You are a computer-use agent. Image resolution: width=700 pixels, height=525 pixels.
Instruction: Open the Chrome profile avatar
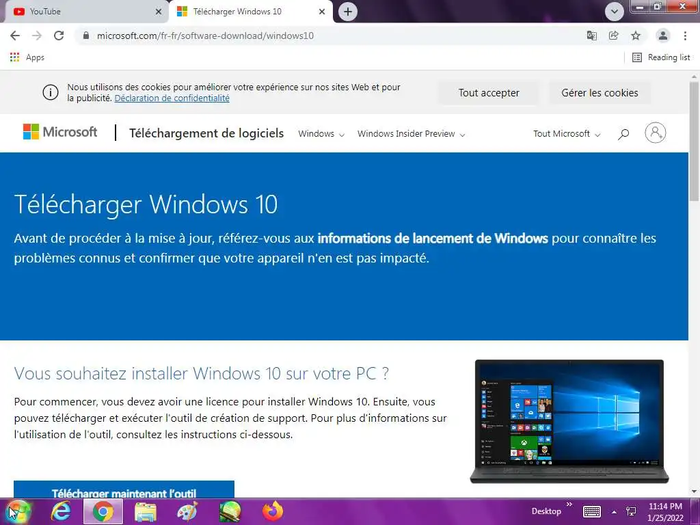coord(663,36)
